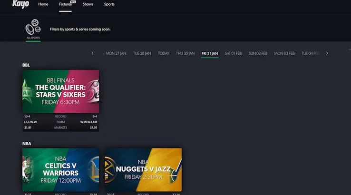This screenshot has width=351, height=195.
Task: Go to previous dates with left arrow
Action: (92, 53)
